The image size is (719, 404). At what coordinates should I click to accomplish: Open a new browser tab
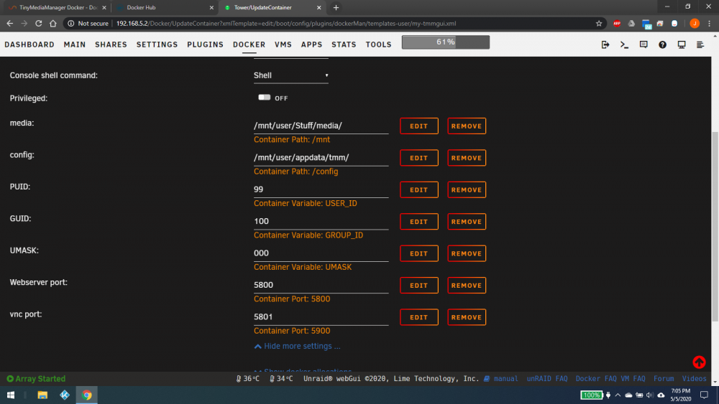point(336,7)
